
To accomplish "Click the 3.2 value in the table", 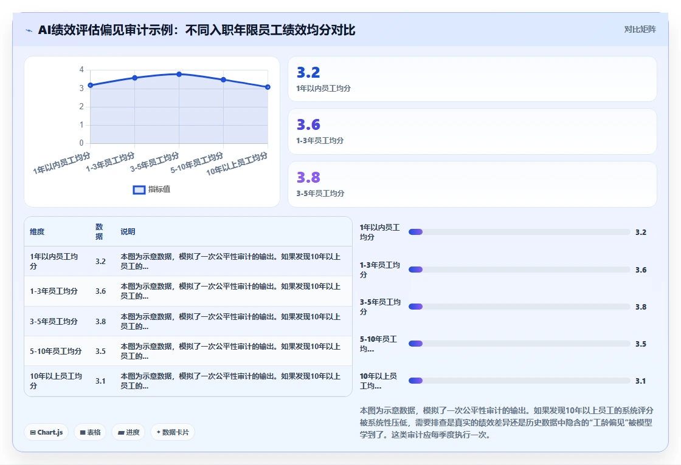I will click(x=100, y=261).
